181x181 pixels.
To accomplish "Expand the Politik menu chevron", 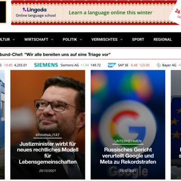I will pos(81,39).
